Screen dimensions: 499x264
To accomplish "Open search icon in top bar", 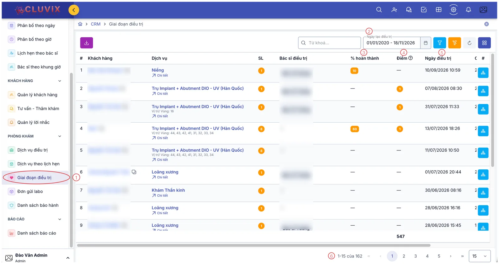I will click(x=379, y=10).
